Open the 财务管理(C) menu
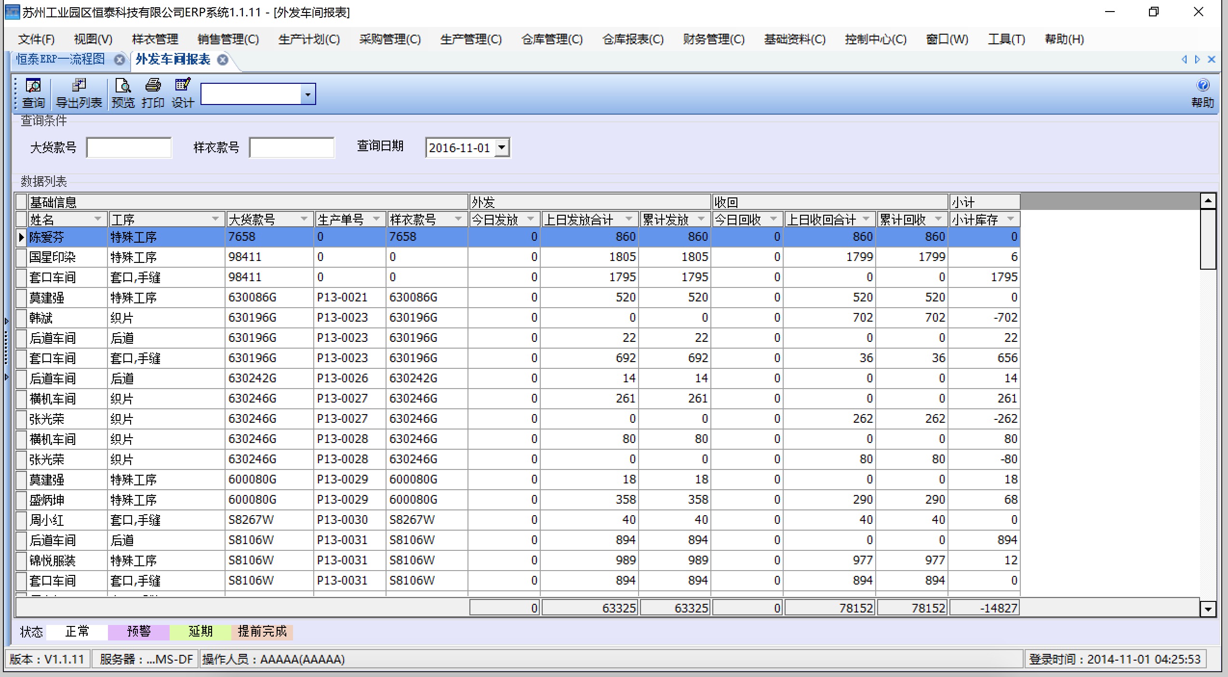Image resolution: width=1228 pixels, height=677 pixels. click(x=714, y=39)
